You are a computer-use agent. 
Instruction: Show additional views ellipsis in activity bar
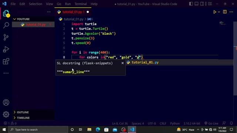(6, 73)
